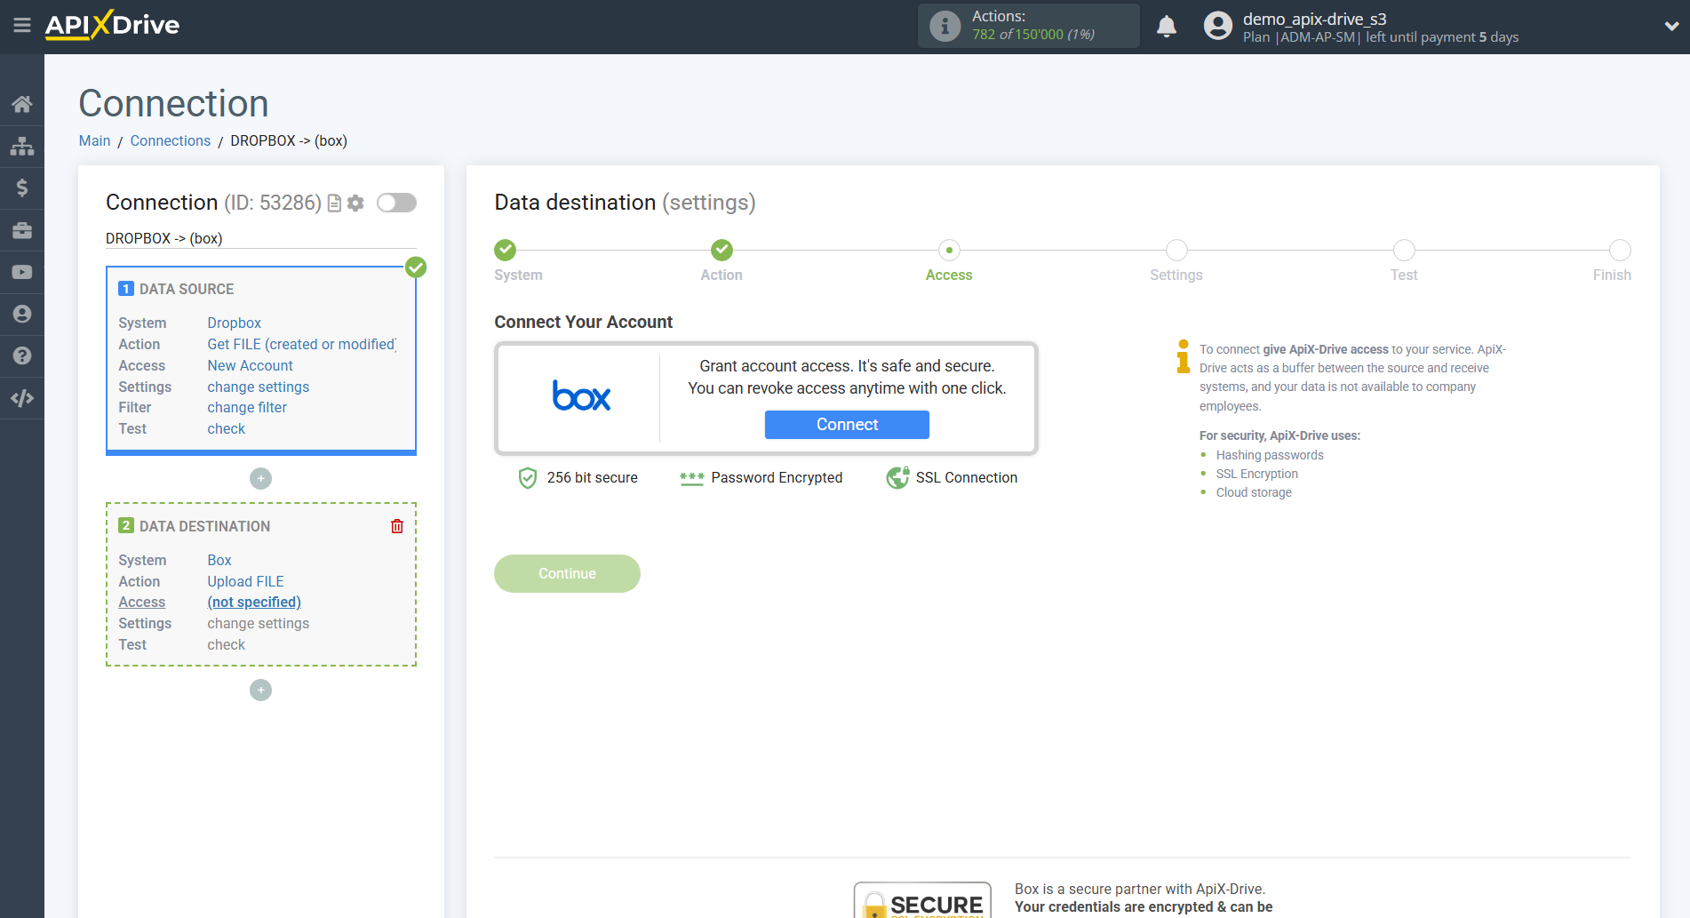Click the briefcase services icon in sidebar
Image resolution: width=1690 pixels, height=918 pixels.
22,229
